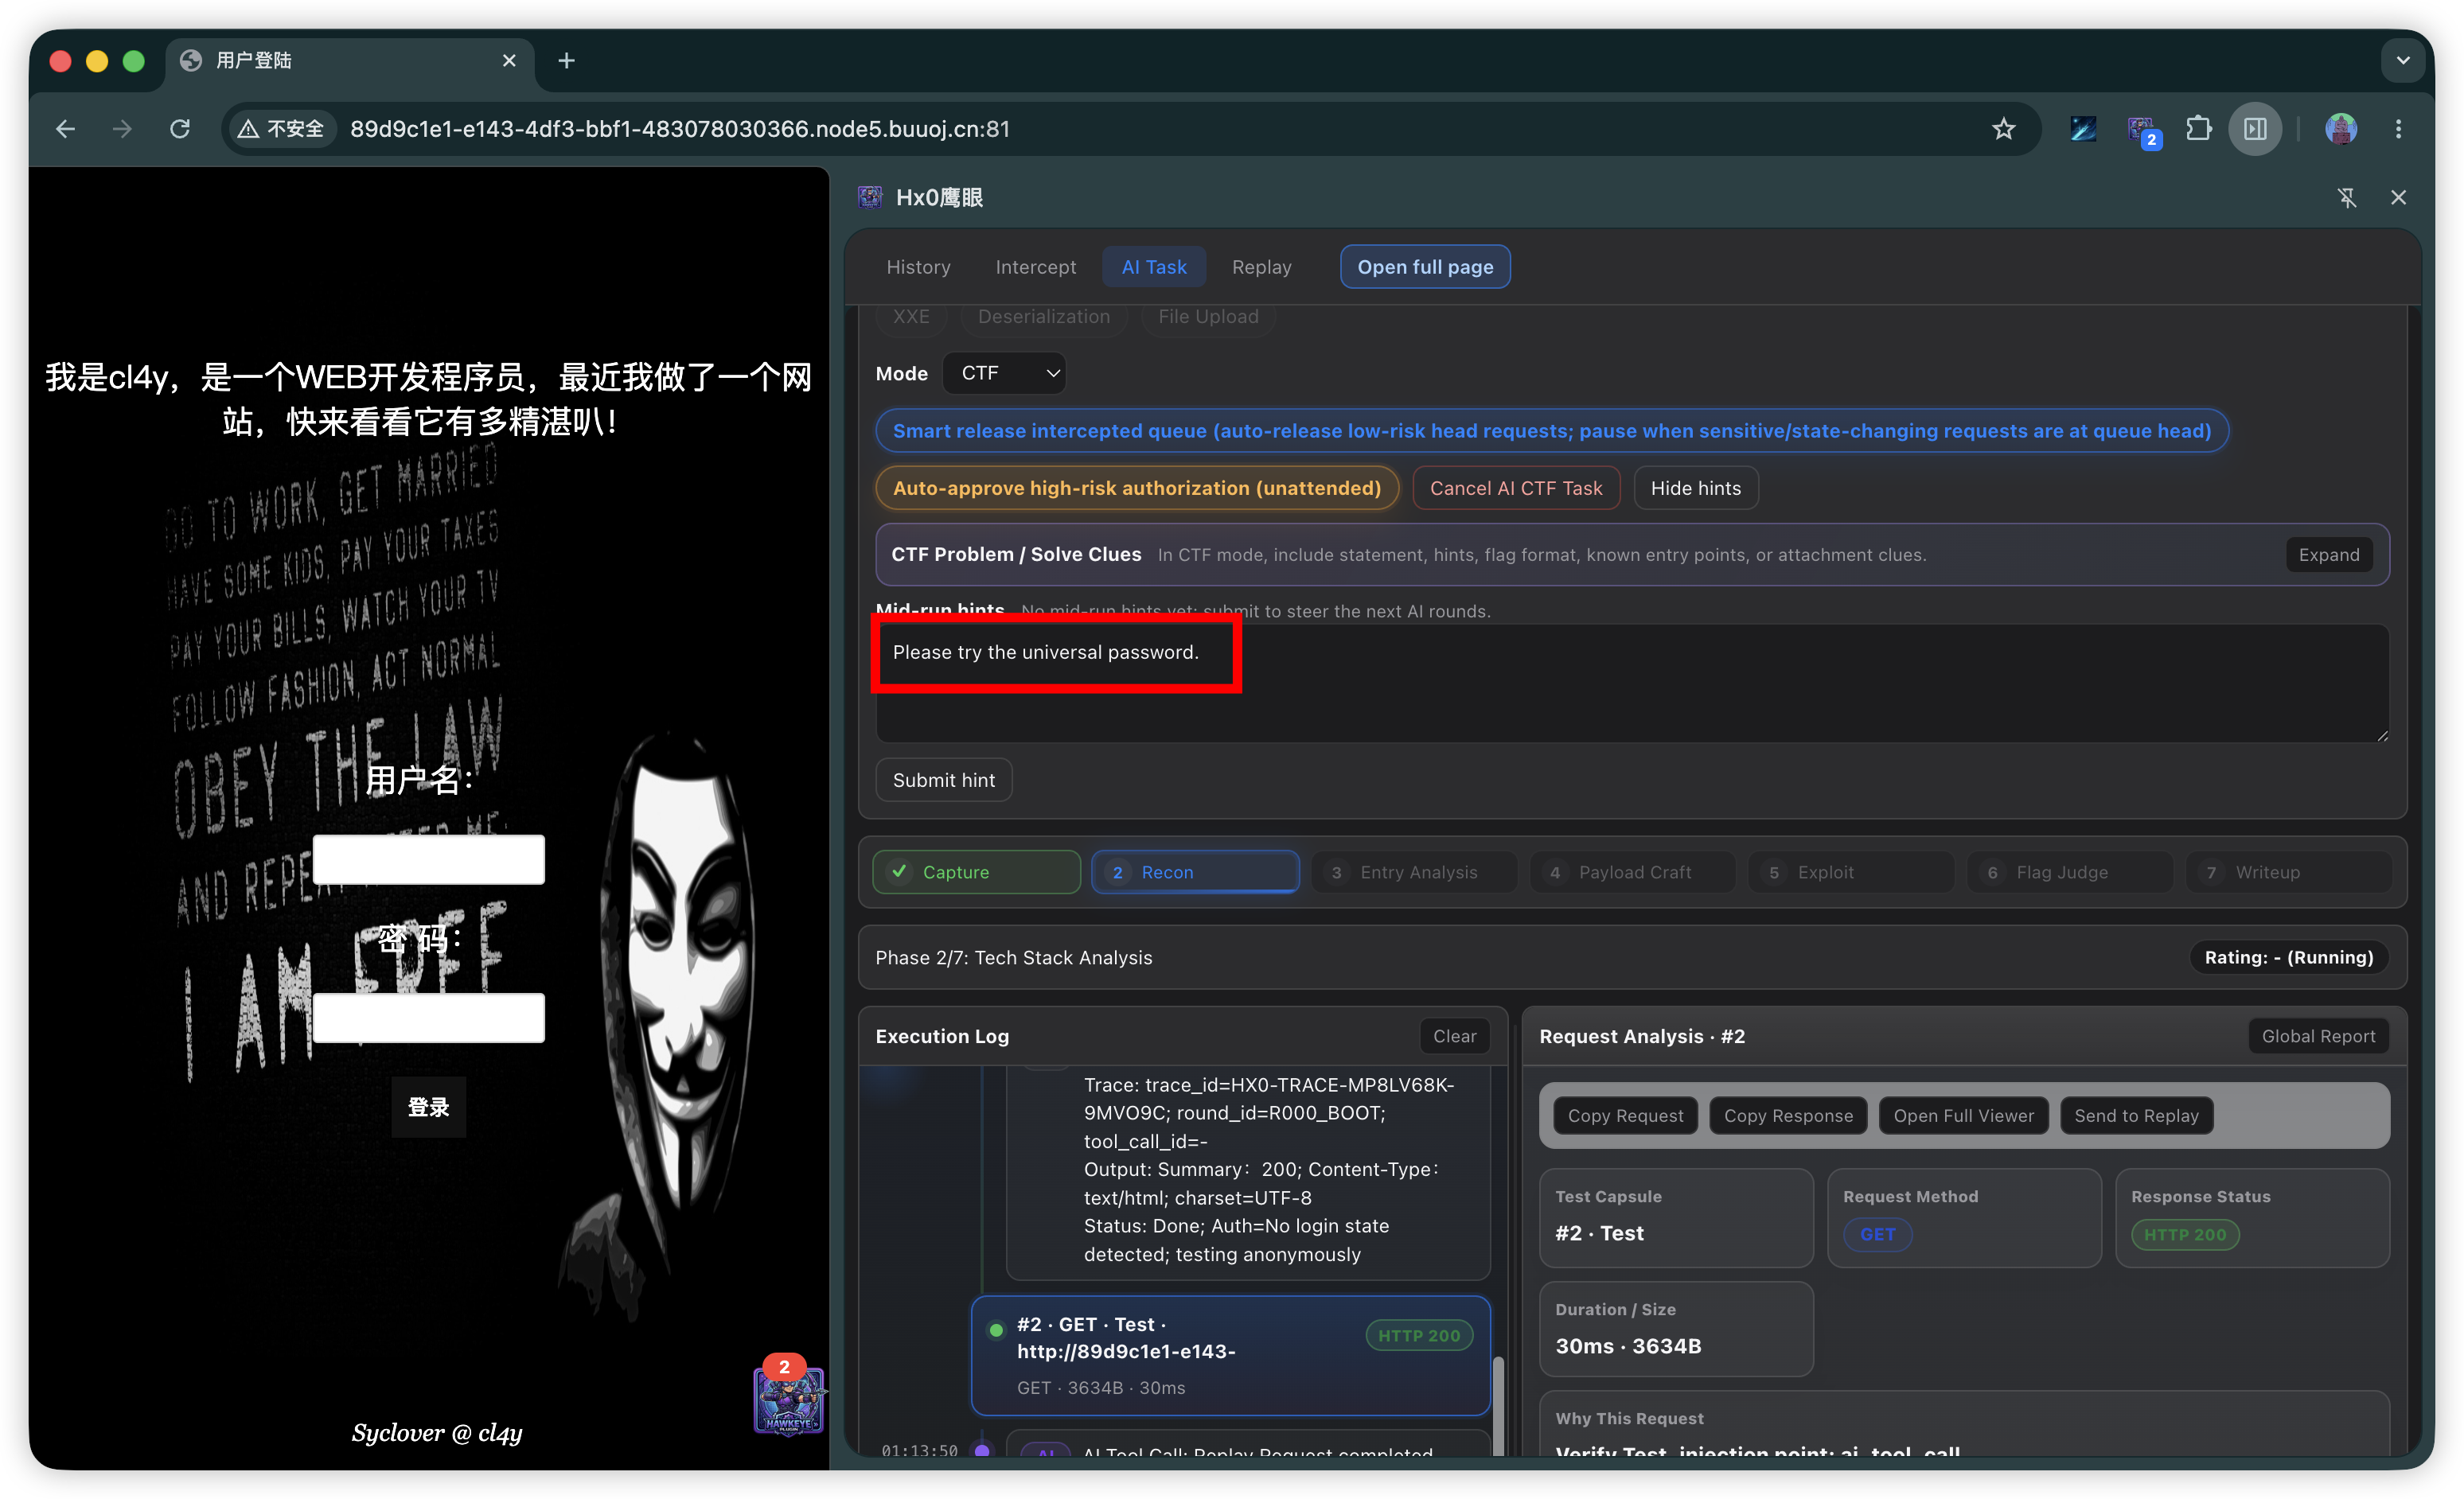
Task: Clear the Execution Log
Action: (1454, 1036)
